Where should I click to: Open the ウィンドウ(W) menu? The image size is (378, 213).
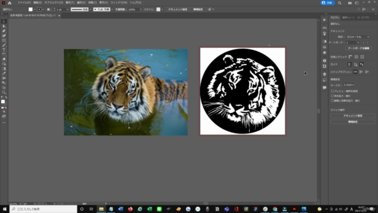pyautogui.click(x=119, y=2)
